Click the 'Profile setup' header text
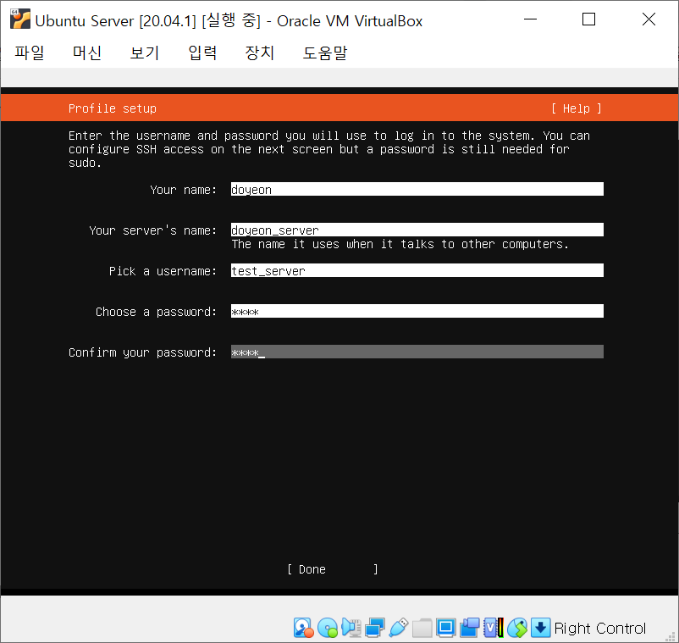This screenshot has height=643, width=679. click(112, 108)
